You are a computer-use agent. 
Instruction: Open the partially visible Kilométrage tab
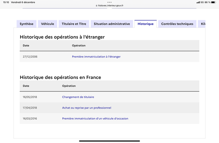(x=202, y=24)
